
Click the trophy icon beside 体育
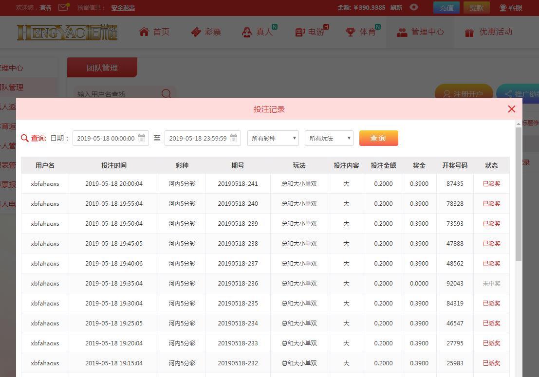tap(350, 32)
